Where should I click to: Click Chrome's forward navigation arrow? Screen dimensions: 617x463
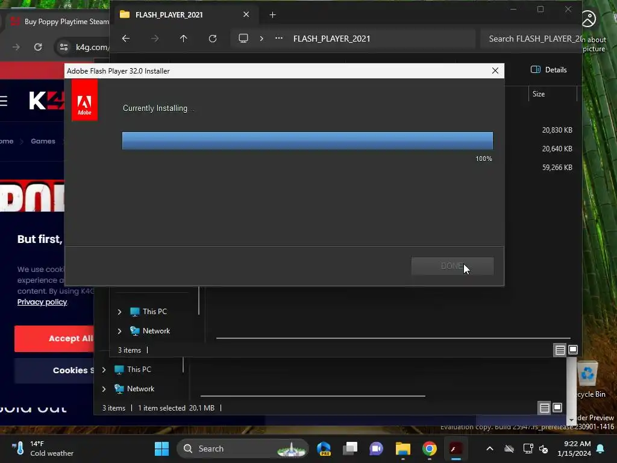pyautogui.click(x=16, y=47)
